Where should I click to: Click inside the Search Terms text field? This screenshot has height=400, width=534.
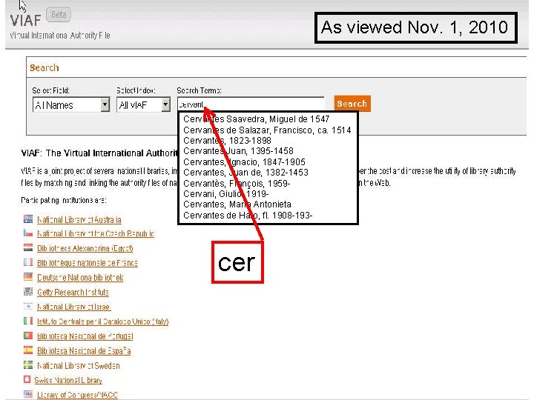click(251, 104)
